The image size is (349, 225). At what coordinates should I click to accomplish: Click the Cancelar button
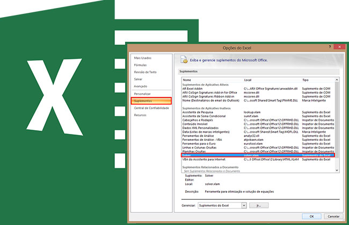coord(333,216)
